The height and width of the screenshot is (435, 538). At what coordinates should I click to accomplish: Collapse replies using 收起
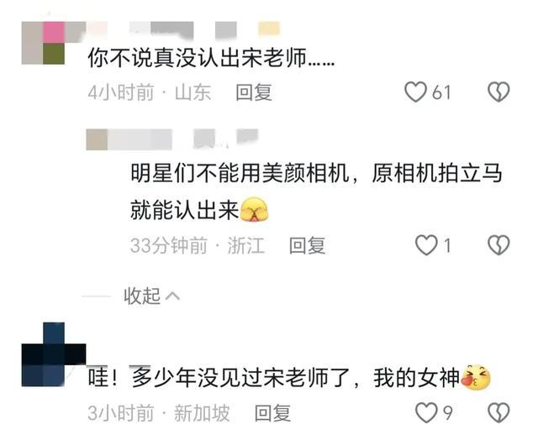pyautogui.click(x=142, y=296)
